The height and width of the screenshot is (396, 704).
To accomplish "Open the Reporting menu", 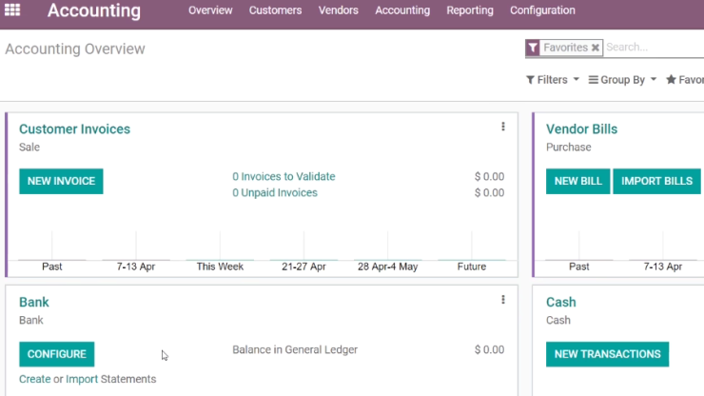I will [470, 10].
